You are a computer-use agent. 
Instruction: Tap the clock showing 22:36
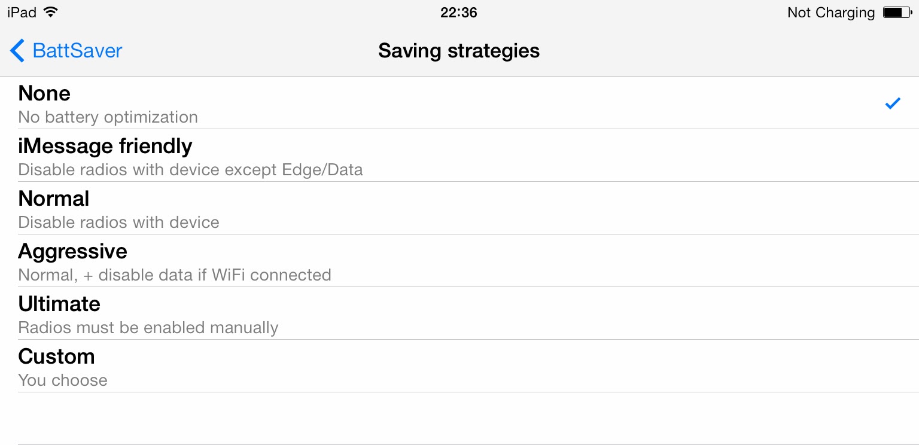[x=459, y=13]
